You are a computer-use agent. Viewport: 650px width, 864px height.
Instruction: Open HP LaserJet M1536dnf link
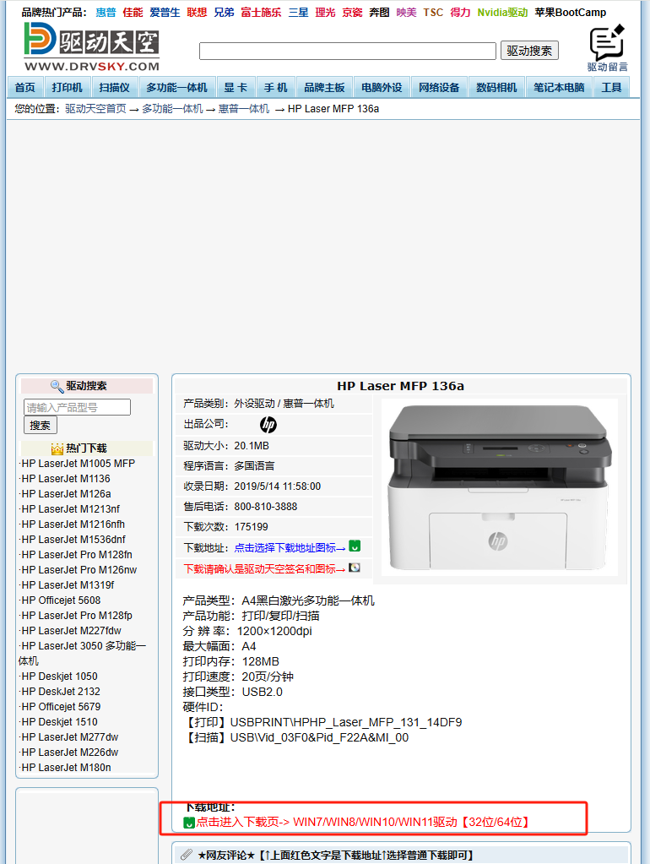click(x=73, y=540)
